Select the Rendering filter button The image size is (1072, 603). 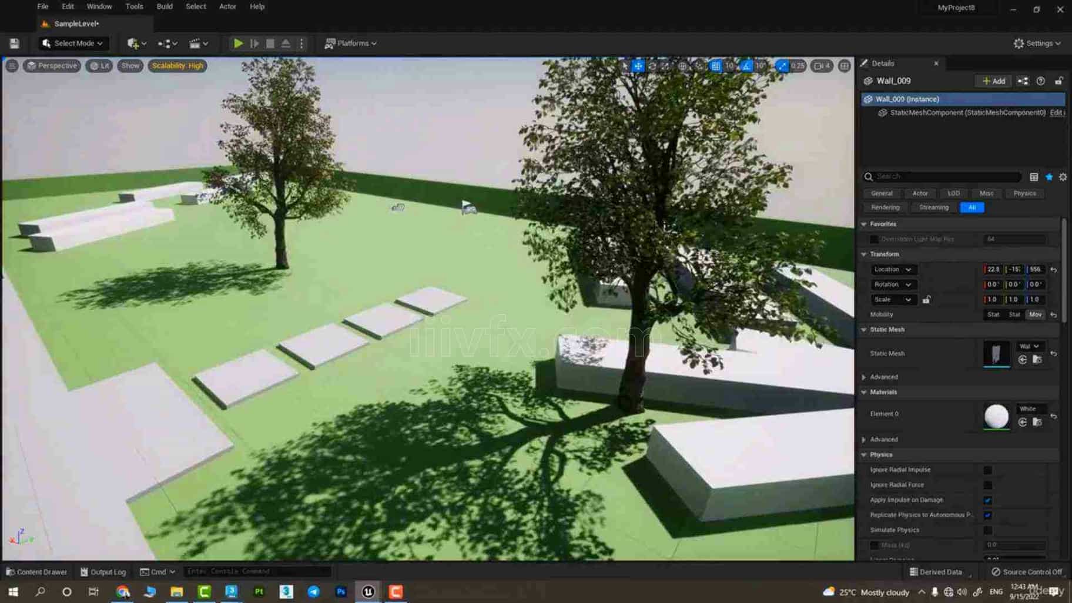[x=885, y=207]
